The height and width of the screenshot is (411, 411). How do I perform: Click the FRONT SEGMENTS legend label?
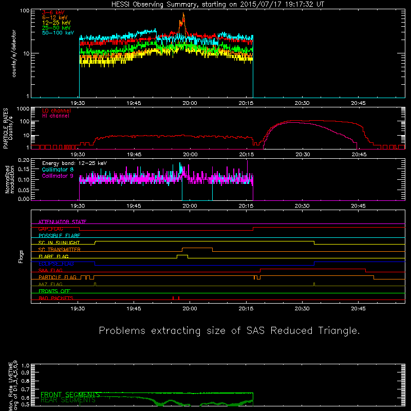70,395
